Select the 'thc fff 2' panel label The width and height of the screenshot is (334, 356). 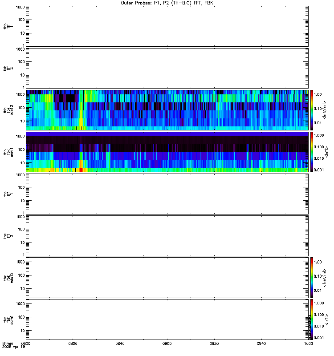[x=8, y=236]
